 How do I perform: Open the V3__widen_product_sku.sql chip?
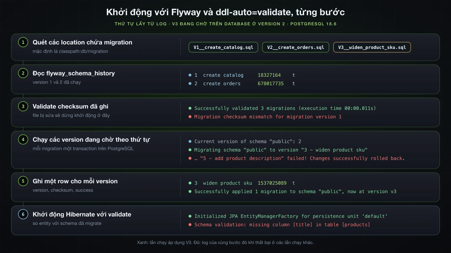click(x=372, y=47)
